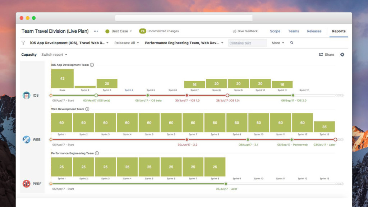368x207 pixels.
Task: Click the 03/Oct/17 Later release marker
Action: pyautogui.click(x=335, y=139)
